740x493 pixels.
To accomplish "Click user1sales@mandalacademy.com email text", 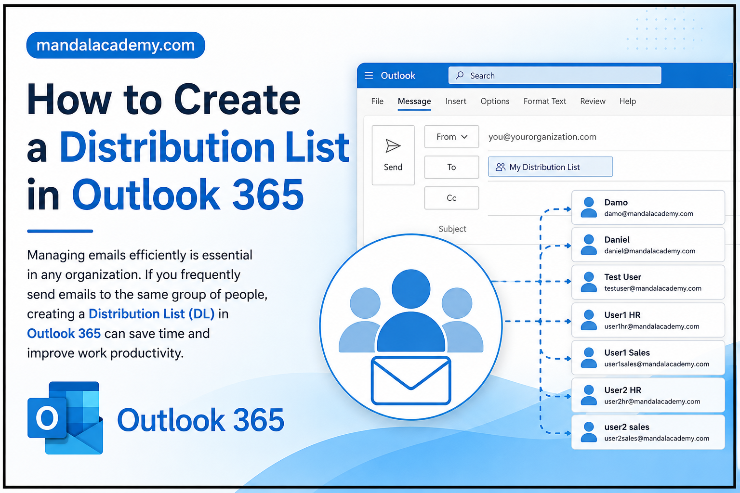I will pos(657,364).
